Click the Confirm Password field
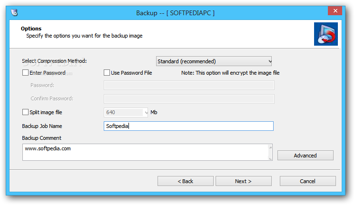The width and height of the screenshot is (355, 205). click(x=189, y=99)
